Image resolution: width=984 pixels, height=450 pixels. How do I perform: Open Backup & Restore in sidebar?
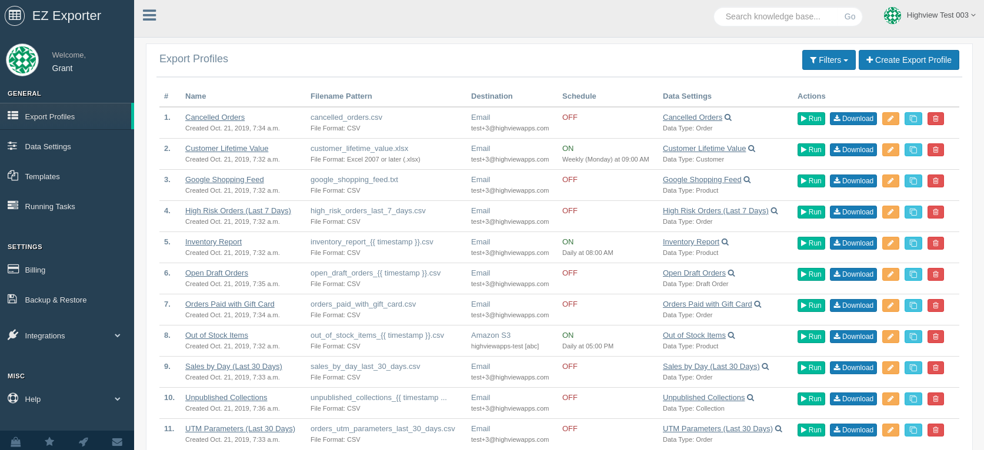67,300
